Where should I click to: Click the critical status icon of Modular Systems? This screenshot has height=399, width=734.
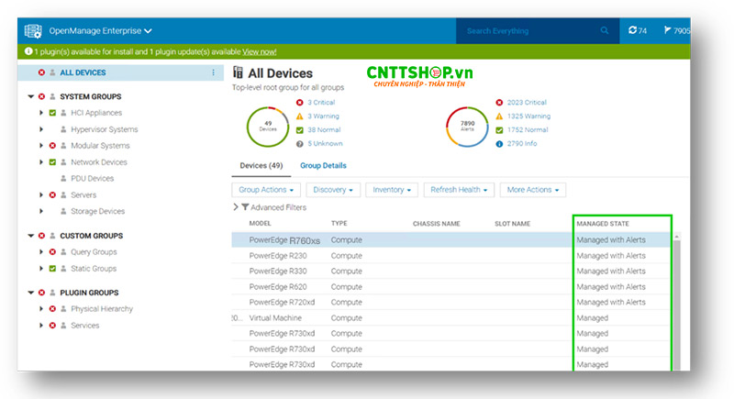click(x=52, y=146)
